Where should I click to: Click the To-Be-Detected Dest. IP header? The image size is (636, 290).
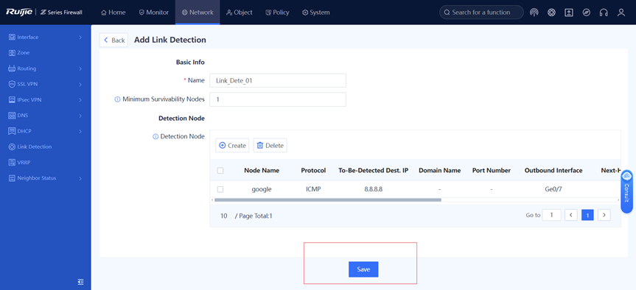[373, 171]
